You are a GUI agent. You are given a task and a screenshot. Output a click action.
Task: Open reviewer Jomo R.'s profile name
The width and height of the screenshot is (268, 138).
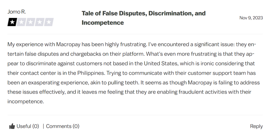[x=16, y=12]
